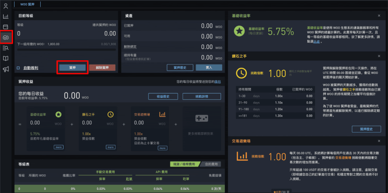Expand more details under 交易遊樂場 card
Viewport: 388px width, 193px height.
[x=162, y=148]
